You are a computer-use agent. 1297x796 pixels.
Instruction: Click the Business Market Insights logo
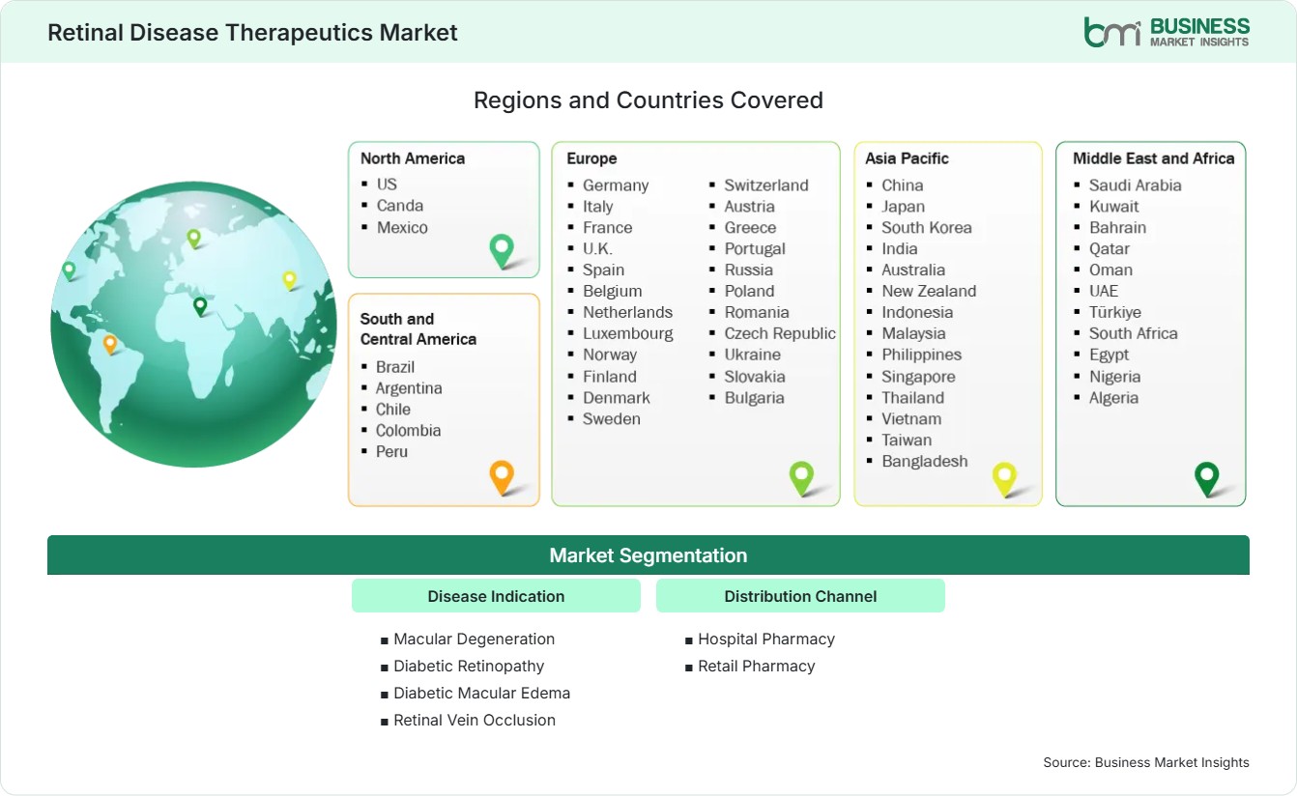pyautogui.click(x=1167, y=32)
